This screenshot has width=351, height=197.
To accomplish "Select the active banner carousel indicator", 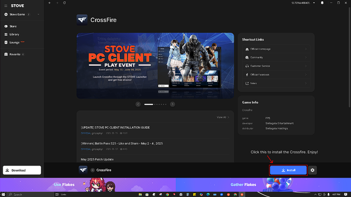I will tap(149, 105).
